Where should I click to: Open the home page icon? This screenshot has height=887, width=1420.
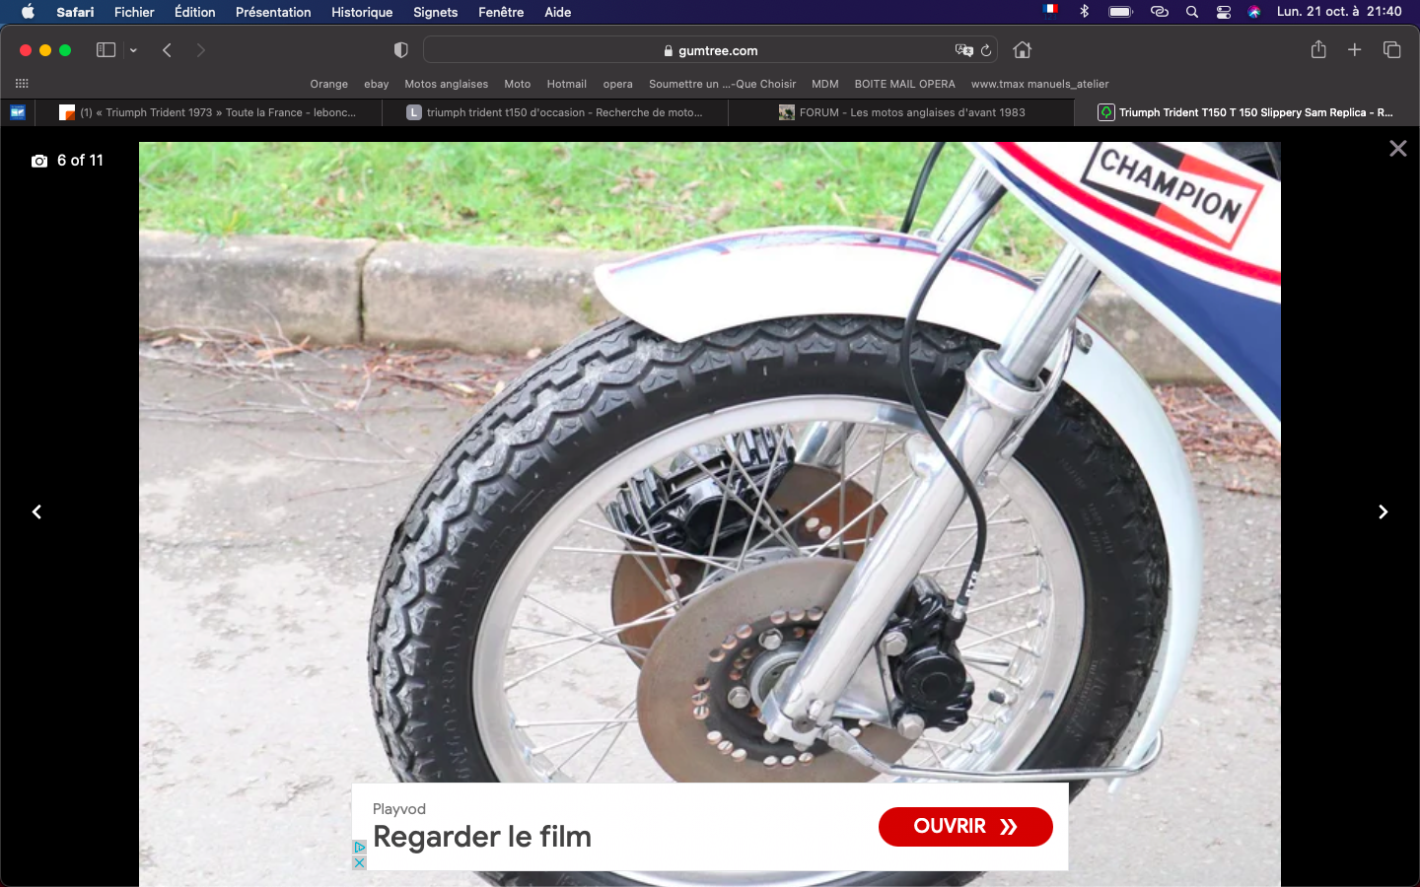coord(1023,50)
